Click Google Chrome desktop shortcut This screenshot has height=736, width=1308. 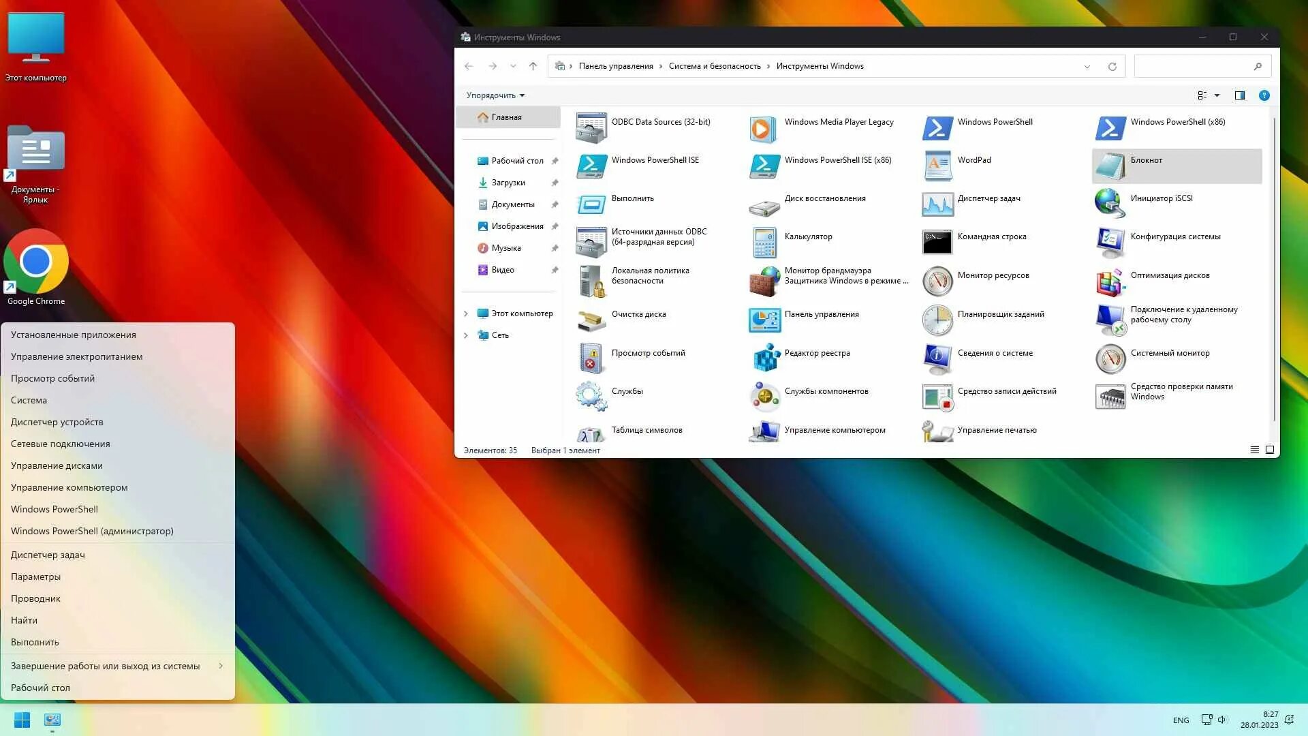[36, 268]
